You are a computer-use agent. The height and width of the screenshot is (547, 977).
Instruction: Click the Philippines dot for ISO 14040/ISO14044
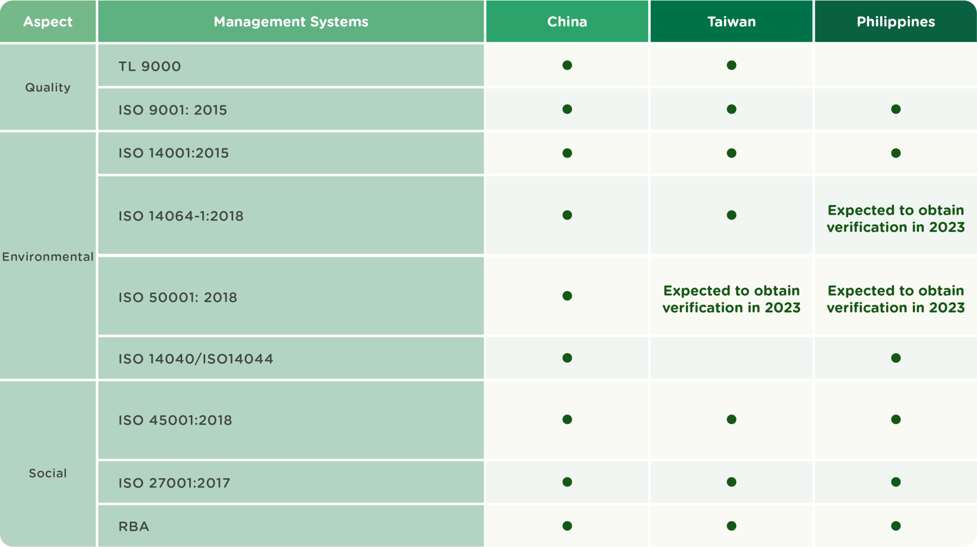[896, 358]
